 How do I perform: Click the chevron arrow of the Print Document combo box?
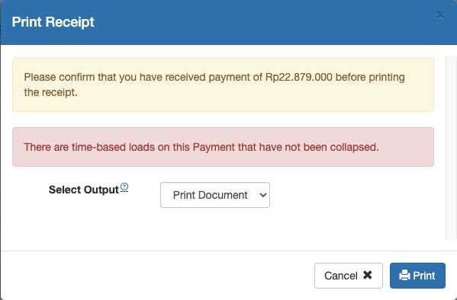click(x=263, y=195)
